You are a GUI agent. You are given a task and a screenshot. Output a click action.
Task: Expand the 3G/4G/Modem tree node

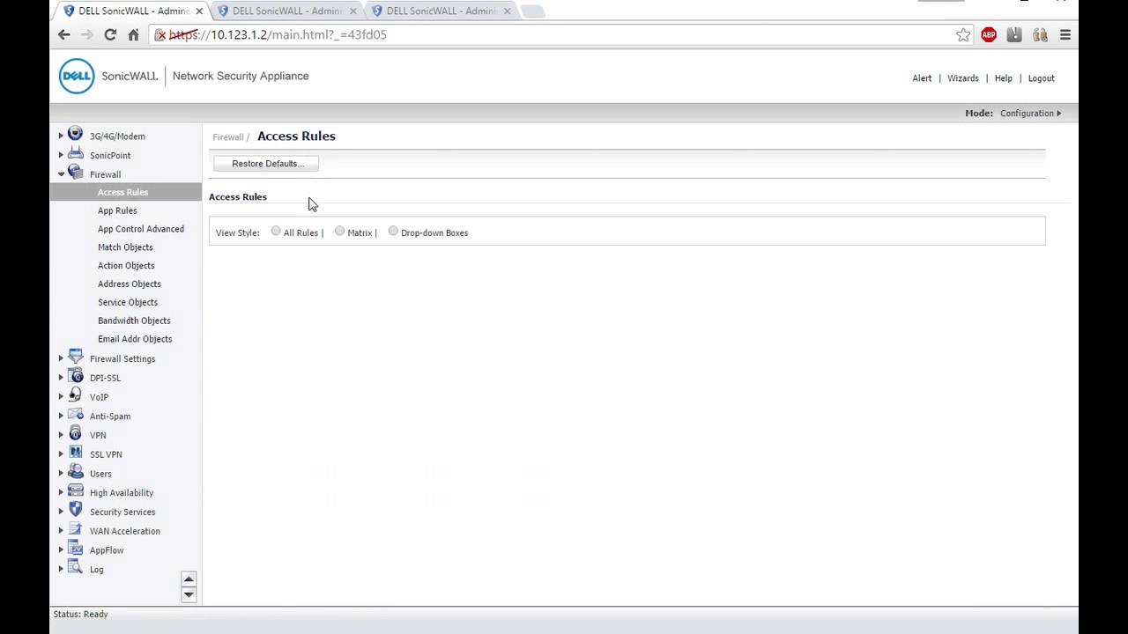(x=61, y=136)
